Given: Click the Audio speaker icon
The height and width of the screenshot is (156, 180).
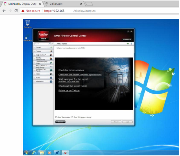Looking at the screenshot, I should (51, 78).
